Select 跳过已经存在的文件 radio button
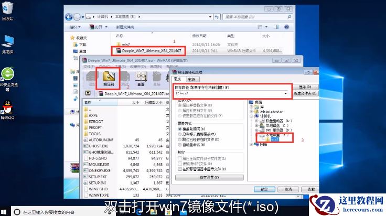The width and height of the screenshot is (386, 216). tap(179, 139)
